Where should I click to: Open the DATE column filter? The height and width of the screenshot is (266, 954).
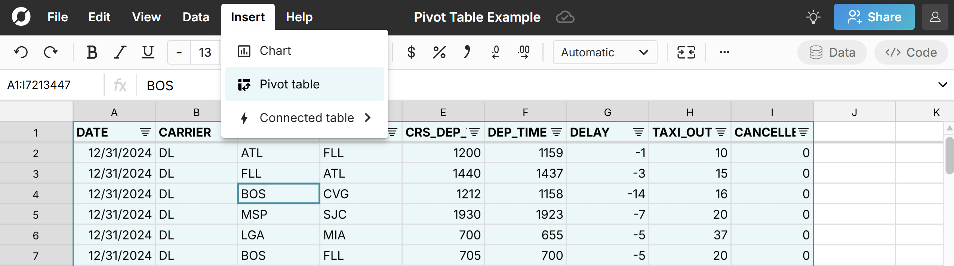145,132
